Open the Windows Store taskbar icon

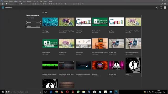pos(94,92)
